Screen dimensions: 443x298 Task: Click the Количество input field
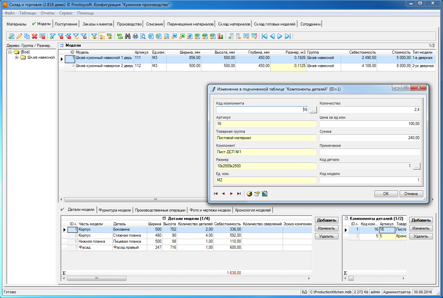tap(370, 110)
